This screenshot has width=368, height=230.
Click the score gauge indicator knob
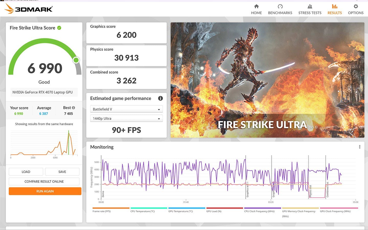(76, 60)
